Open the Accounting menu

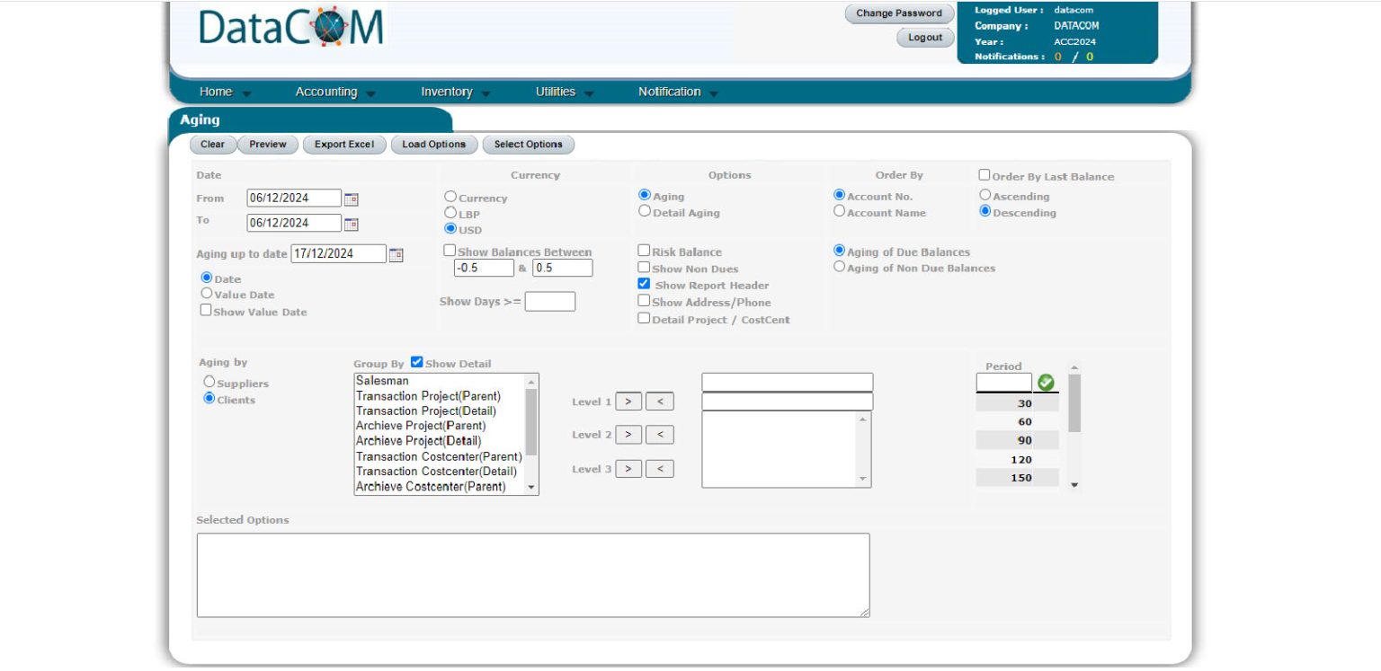point(331,91)
